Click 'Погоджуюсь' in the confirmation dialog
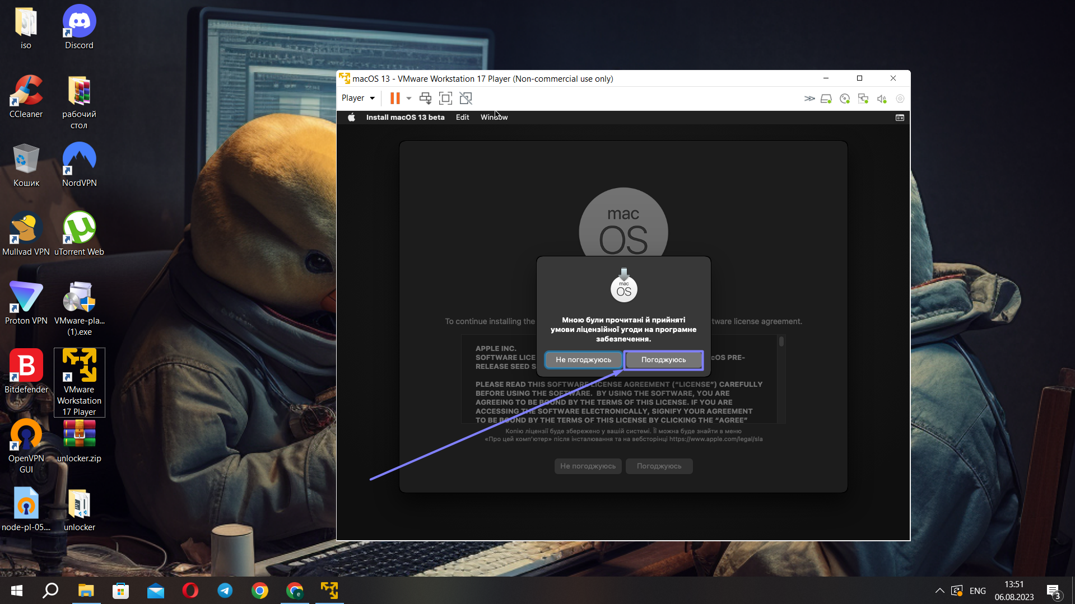This screenshot has height=604, width=1075. 663,360
